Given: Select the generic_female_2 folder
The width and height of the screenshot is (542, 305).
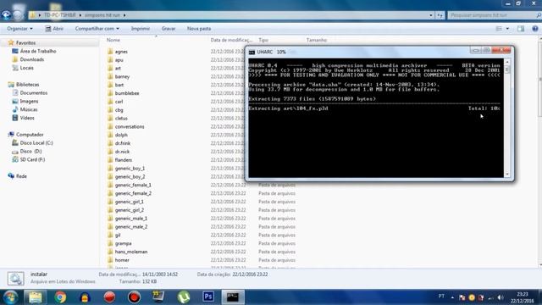Looking at the screenshot, I should coord(133,193).
